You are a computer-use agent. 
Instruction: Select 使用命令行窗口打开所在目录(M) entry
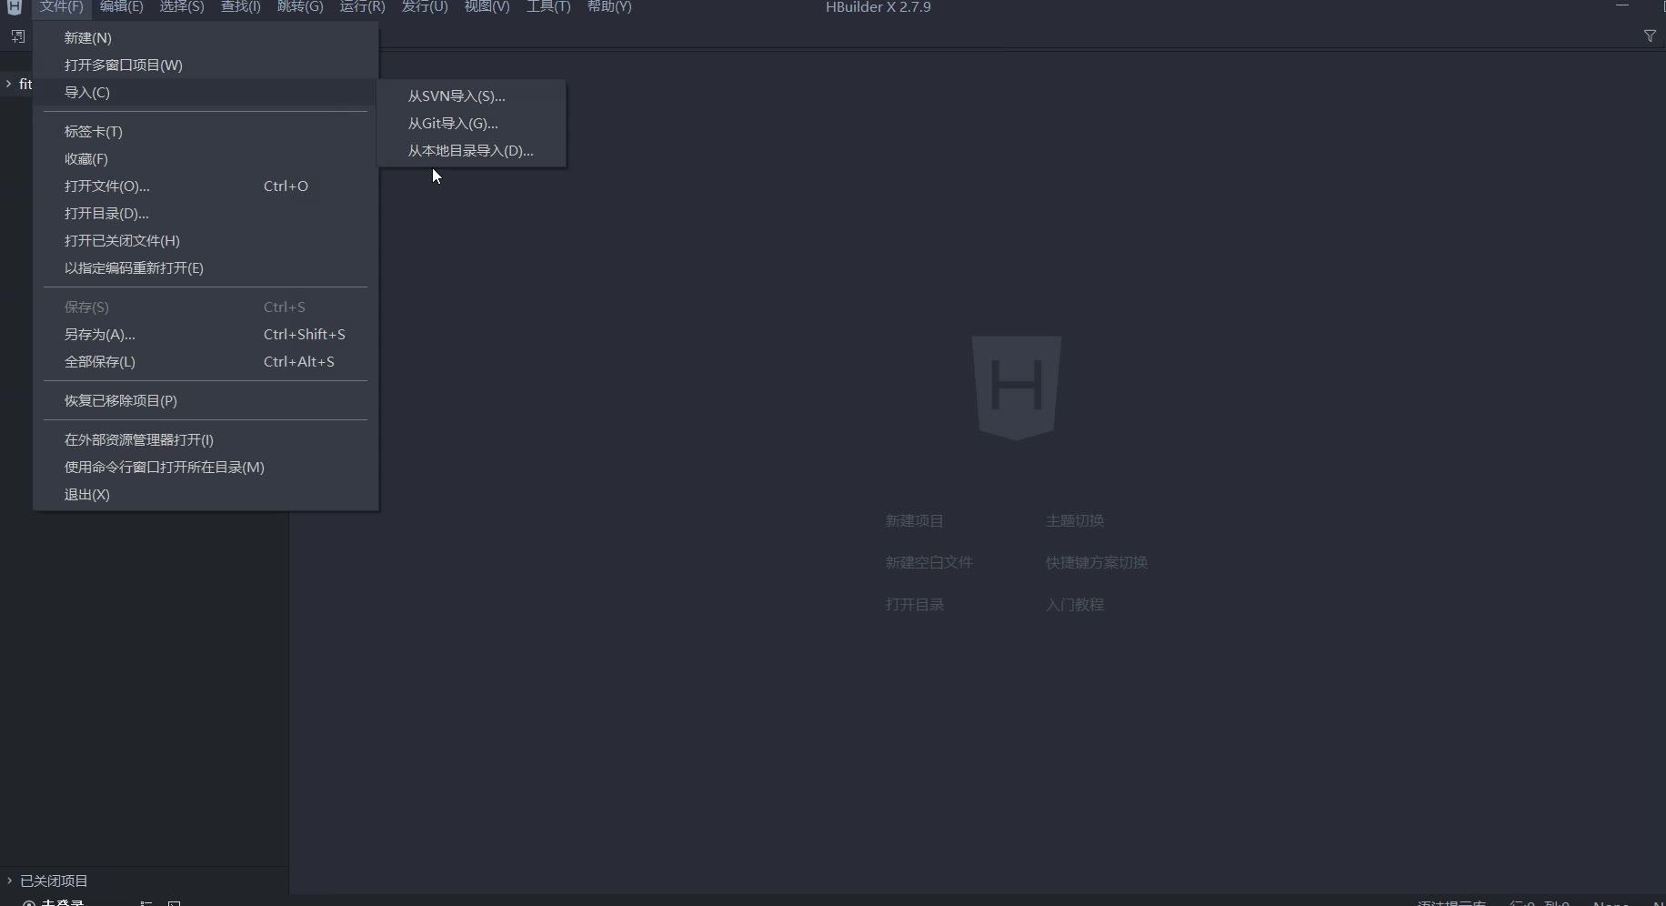click(206, 468)
